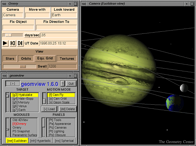Open the geomview window menu icon
196x146 pixels.
[3, 75]
